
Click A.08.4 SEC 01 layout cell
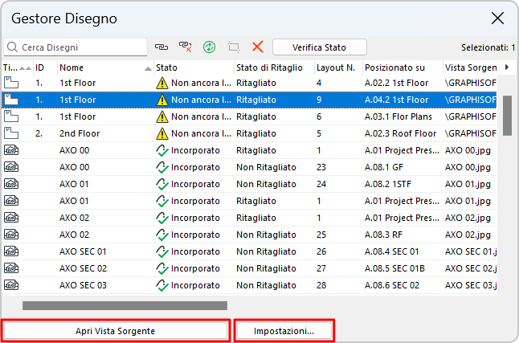391,251
